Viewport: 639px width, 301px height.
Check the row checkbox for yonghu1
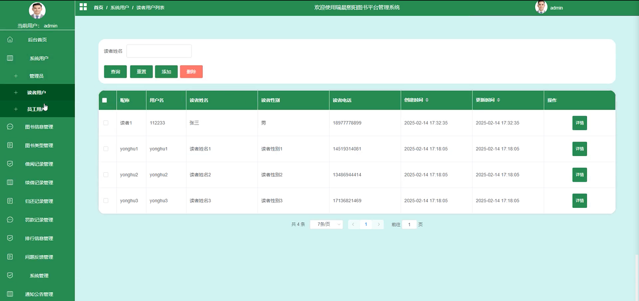pos(106,149)
